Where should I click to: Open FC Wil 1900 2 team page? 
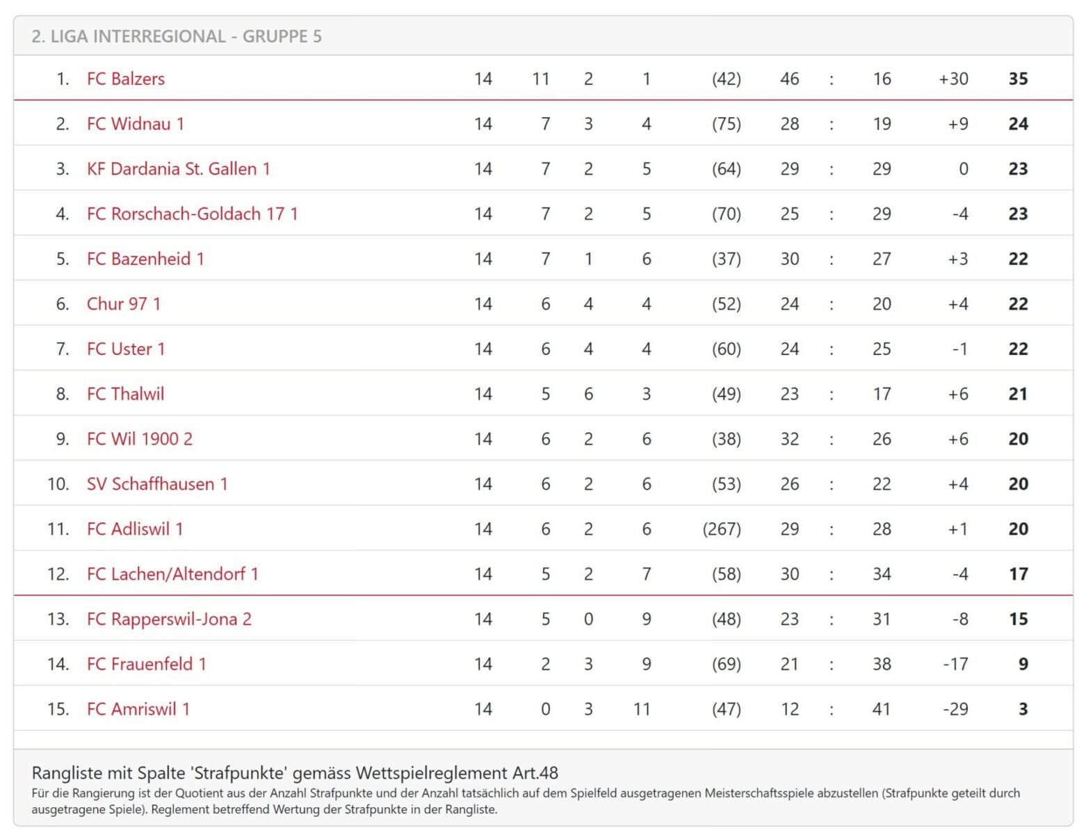pos(139,439)
